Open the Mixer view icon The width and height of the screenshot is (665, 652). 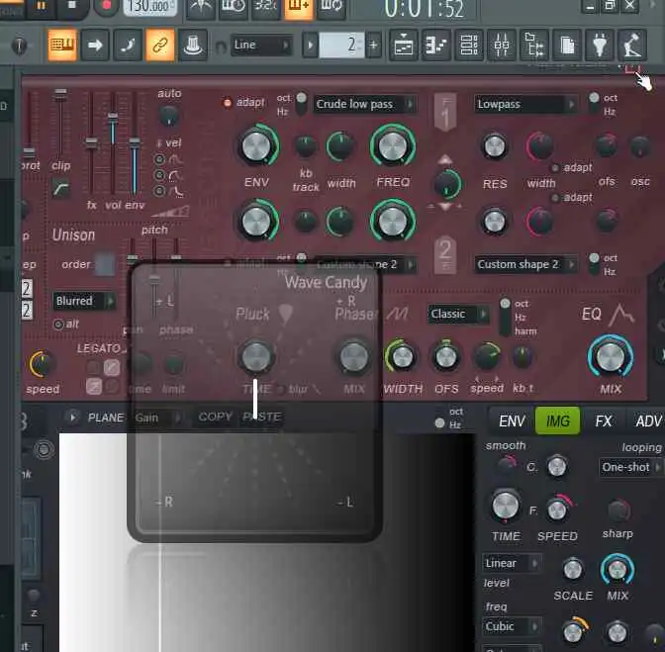click(x=502, y=45)
